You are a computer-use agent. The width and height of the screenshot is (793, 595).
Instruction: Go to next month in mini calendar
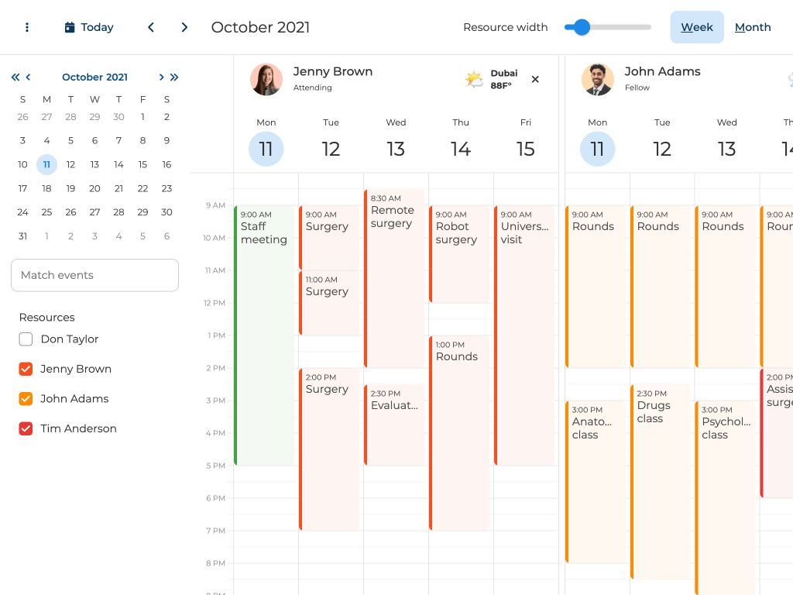pos(161,77)
